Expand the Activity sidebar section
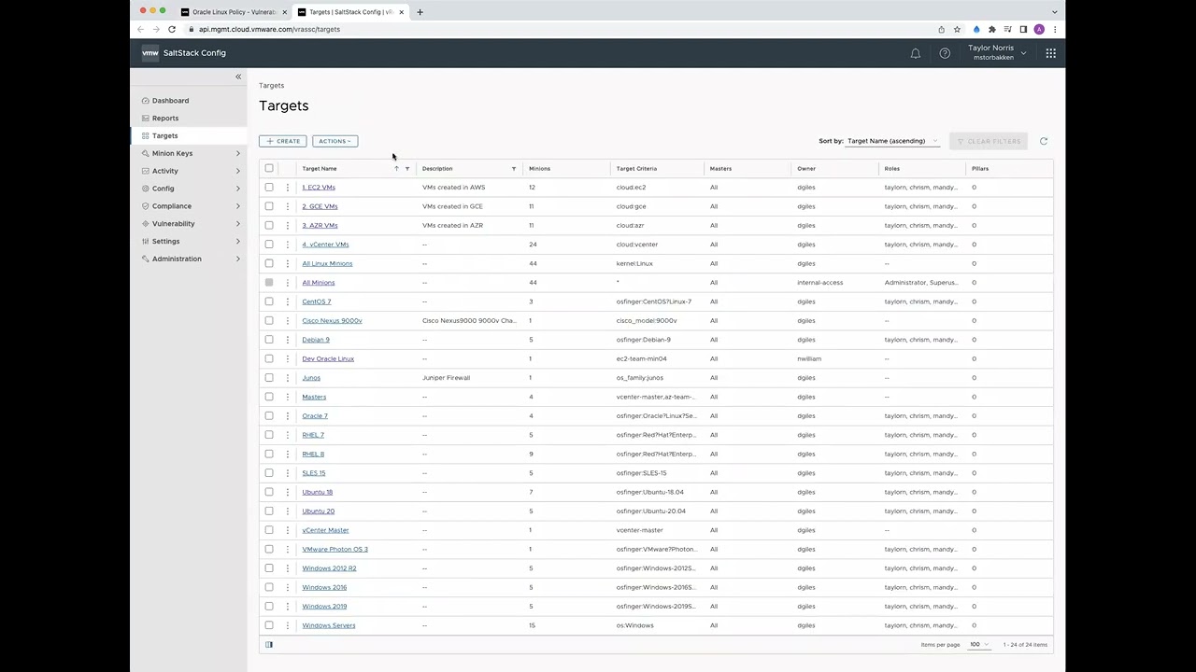The width and height of the screenshot is (1196, 672). pos(237,171)
